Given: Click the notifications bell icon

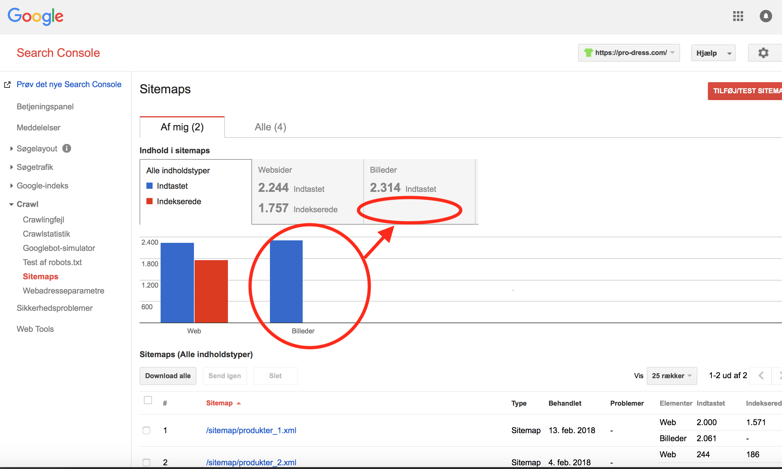Looking at the screenshot, I should click(x=765, y=16).
